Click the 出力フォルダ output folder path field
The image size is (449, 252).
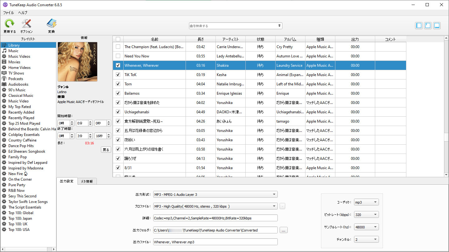tap(215, 230)
